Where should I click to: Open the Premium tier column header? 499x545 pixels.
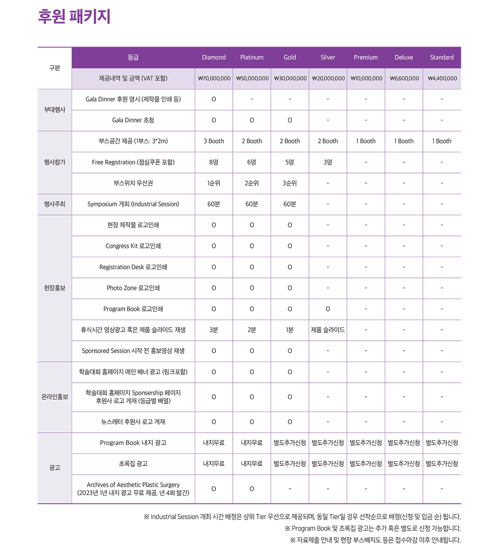[x=366, y=57]
